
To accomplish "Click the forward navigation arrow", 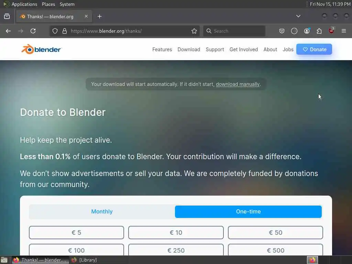I will pyautogui.click(x=21, y=31).
